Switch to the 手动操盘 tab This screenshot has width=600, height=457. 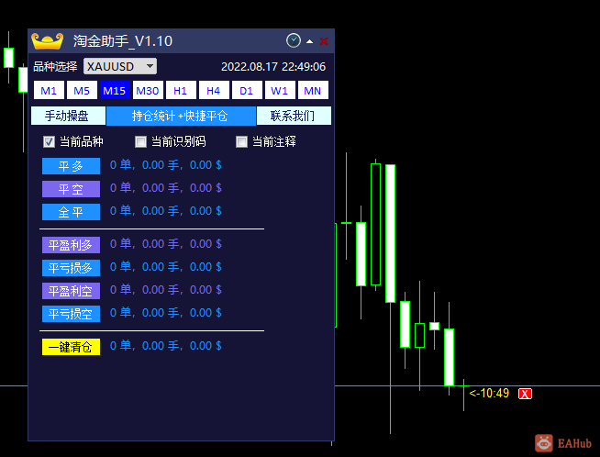coord(68,116)
